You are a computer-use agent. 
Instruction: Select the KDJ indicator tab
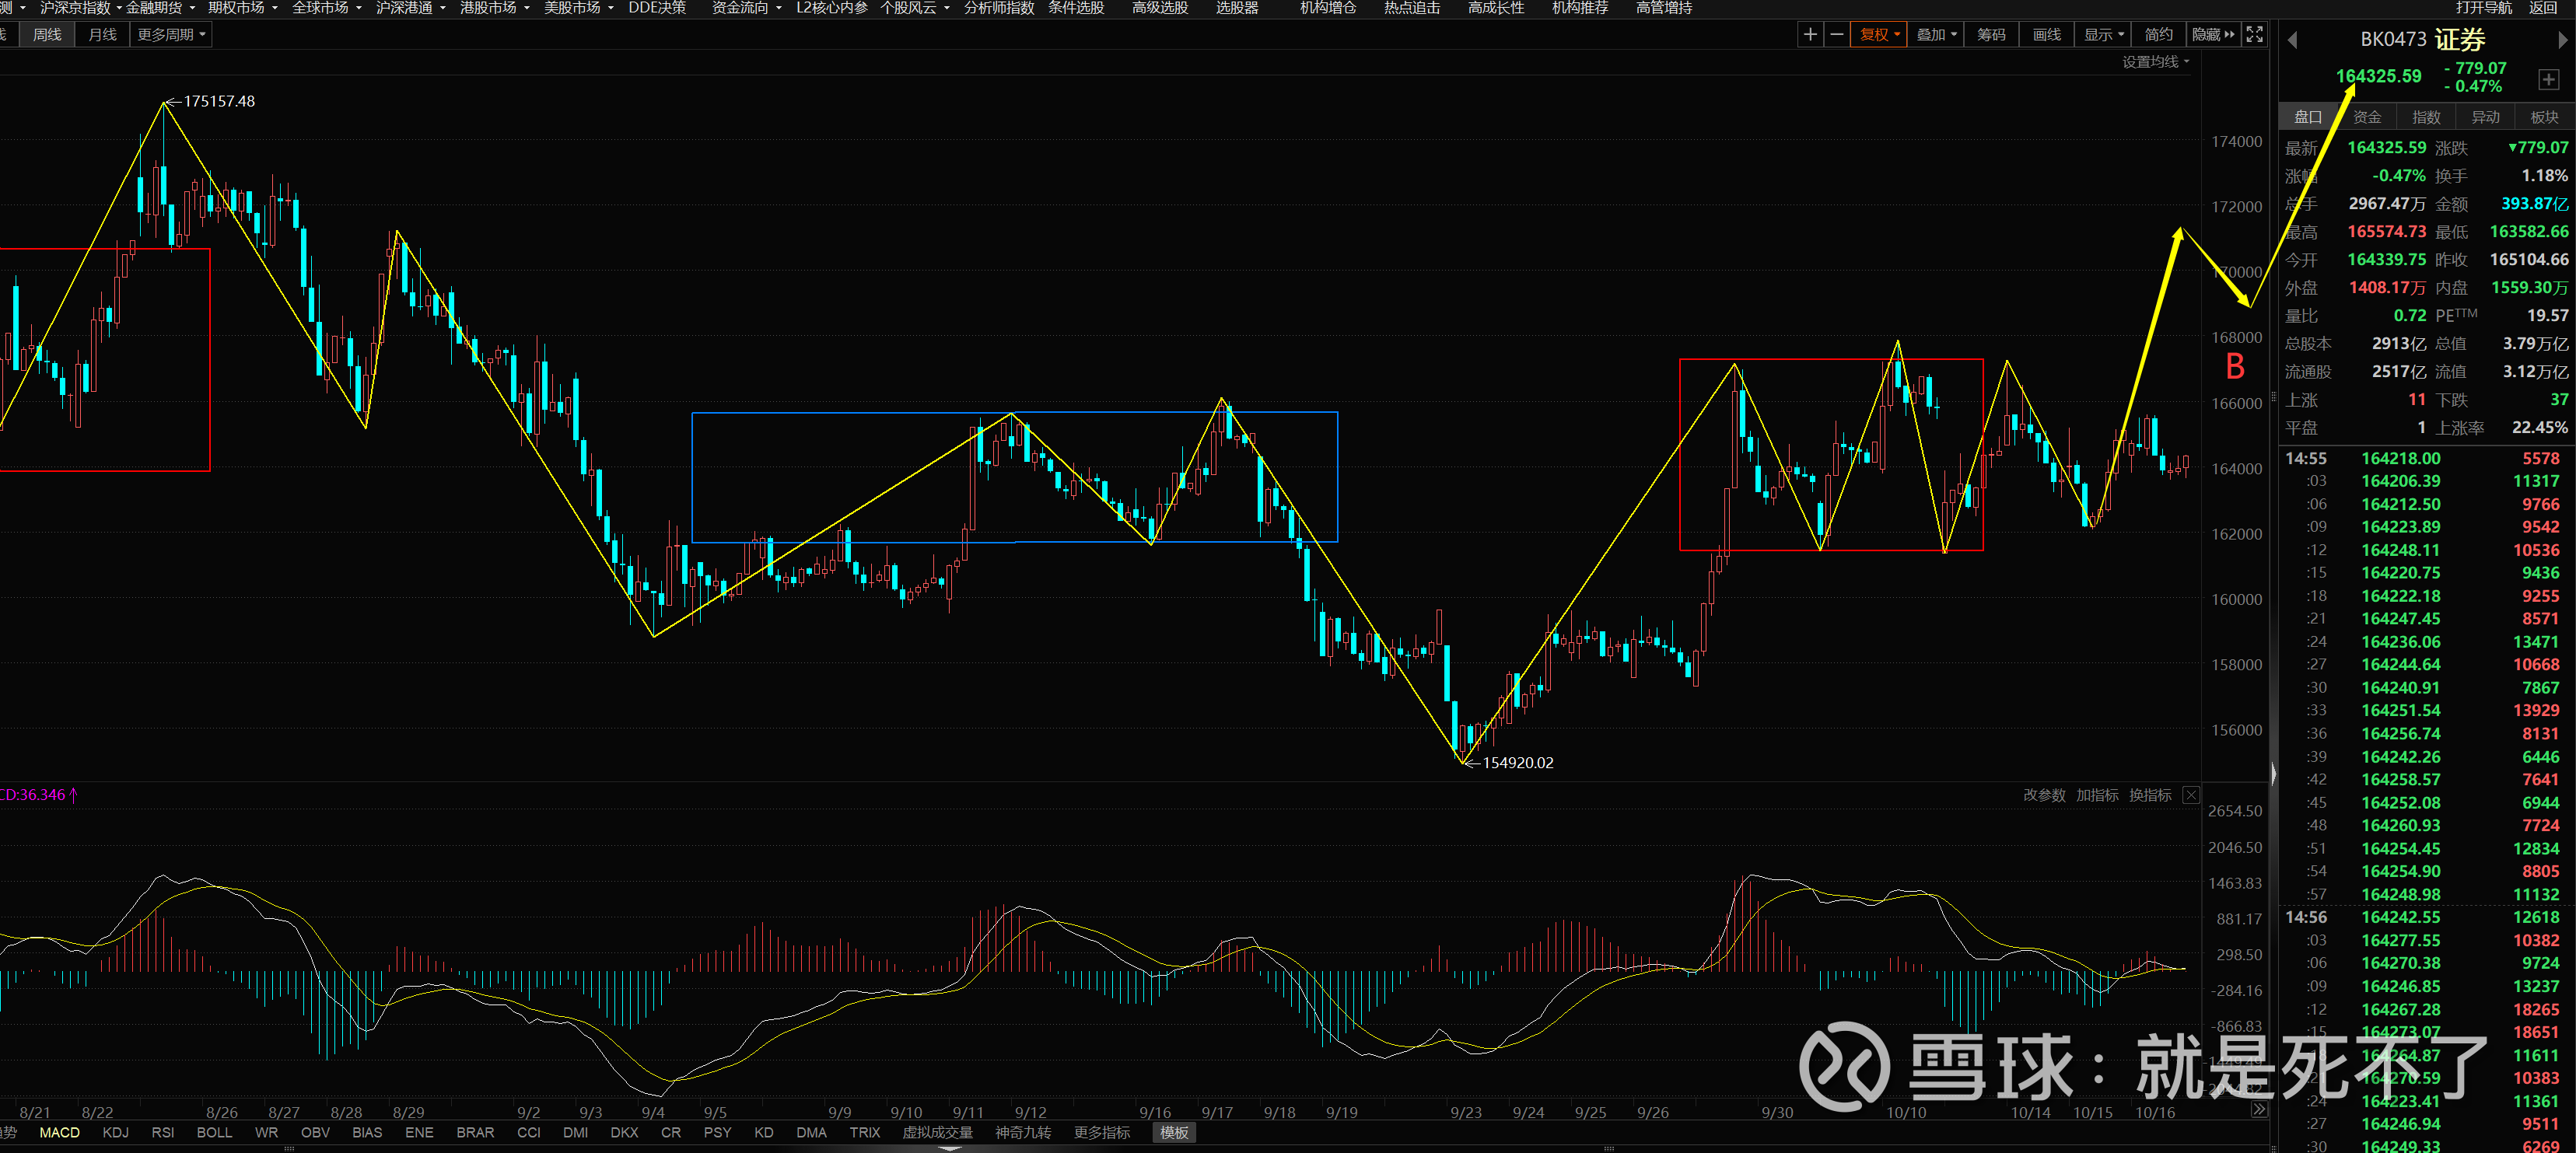pyautogui.click(x=115, y=1132)
